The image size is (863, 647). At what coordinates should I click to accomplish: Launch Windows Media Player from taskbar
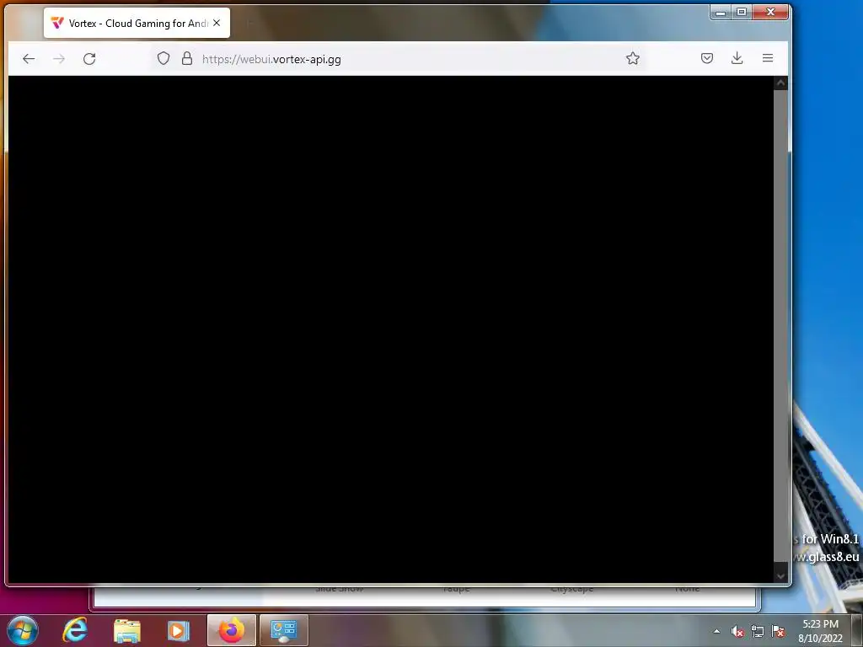(x=178, y=630)
